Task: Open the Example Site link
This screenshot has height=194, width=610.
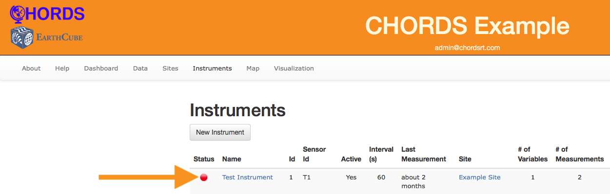Action: point(480,177)
